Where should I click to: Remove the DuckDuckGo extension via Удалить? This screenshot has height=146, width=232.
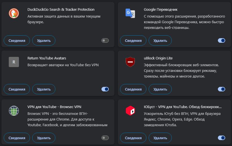click(x=44, y=40)
